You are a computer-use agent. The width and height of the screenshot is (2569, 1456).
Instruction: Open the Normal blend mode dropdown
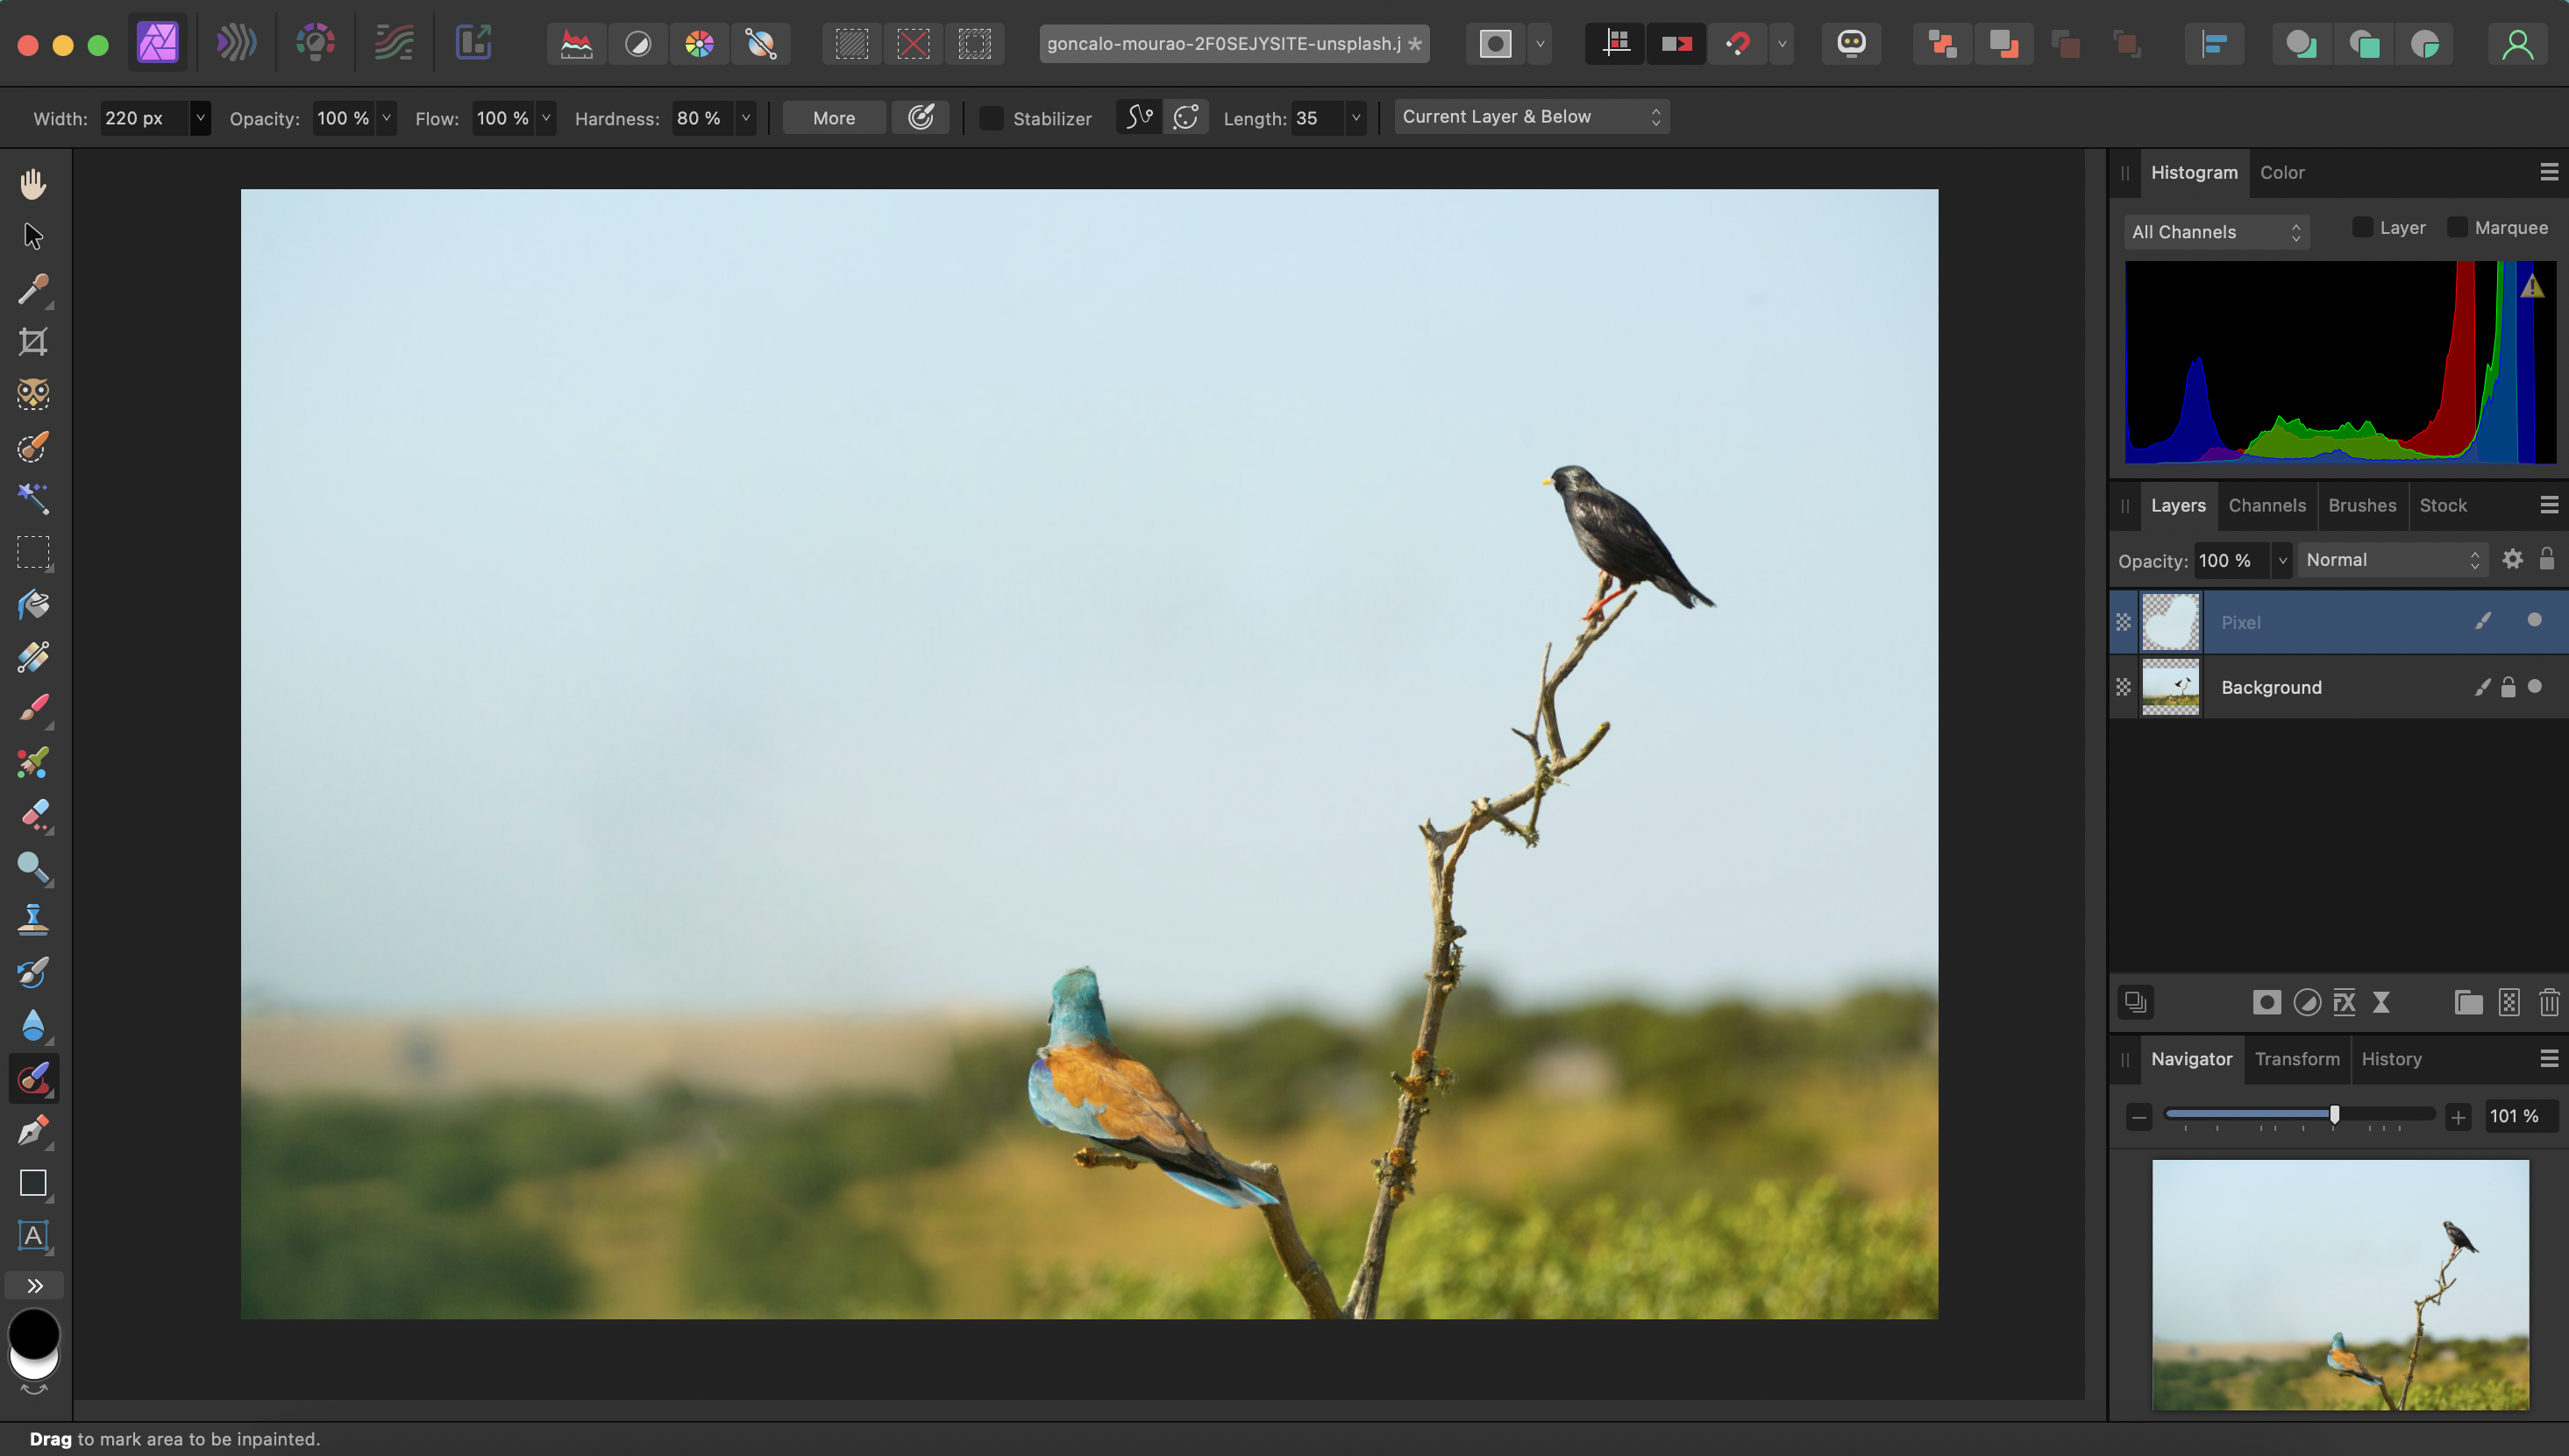tap(2392, 560)
